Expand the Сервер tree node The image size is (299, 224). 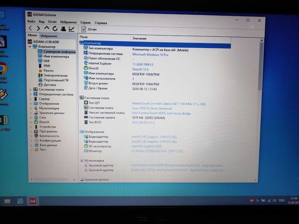pyautogui.click(x=31, y=99)
